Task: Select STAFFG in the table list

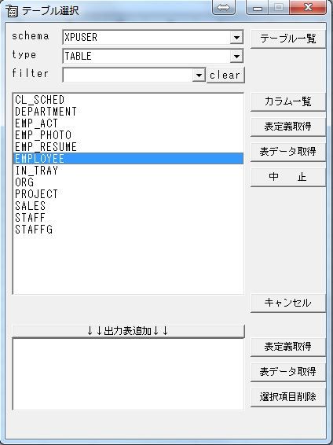Action: coord(128,230)
